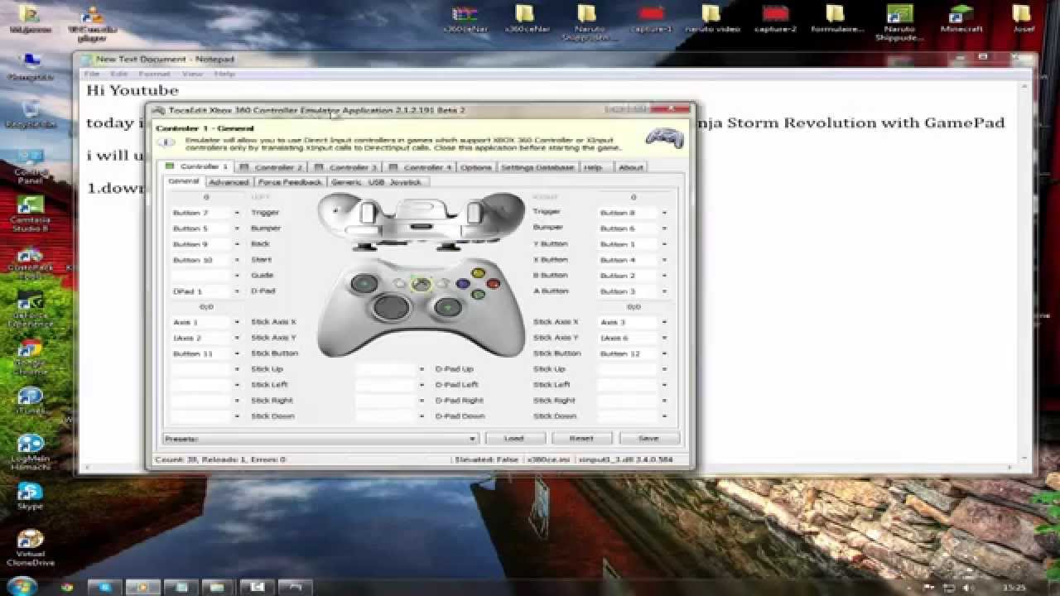Image resolution: width=1060 pixels, height=596 pixels.
Task: Open the Options tab in emulator
Action: (476, 167)
